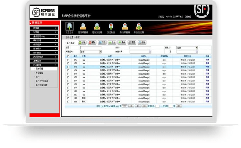This screenshot has height=148, width=241.
Task: Open the 所属机构 organization dropdown showing 全部
Action: 91,52
